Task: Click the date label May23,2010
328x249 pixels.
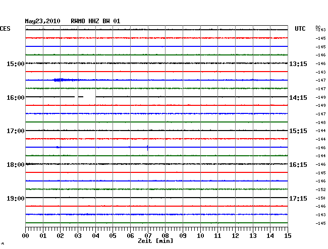Action: [42, 21]
